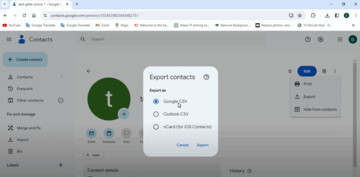
Task: Open the Google account avatar in Contacts header
Action: pos(353,39)
